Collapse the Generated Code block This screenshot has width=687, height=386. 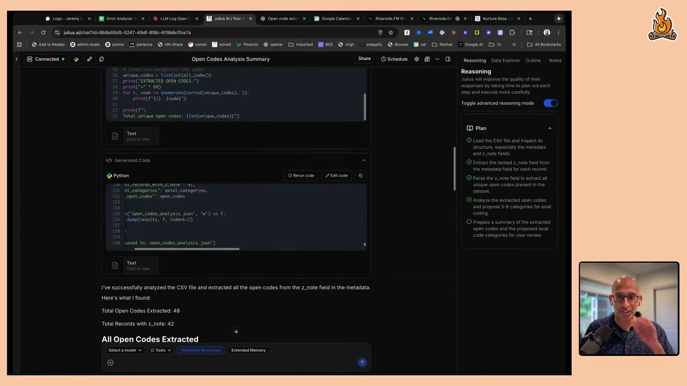point(364,160)
